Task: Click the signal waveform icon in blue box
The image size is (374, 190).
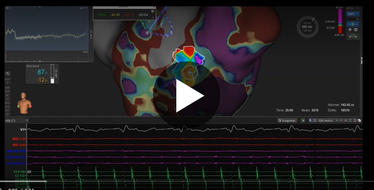Action: (353, 24)
